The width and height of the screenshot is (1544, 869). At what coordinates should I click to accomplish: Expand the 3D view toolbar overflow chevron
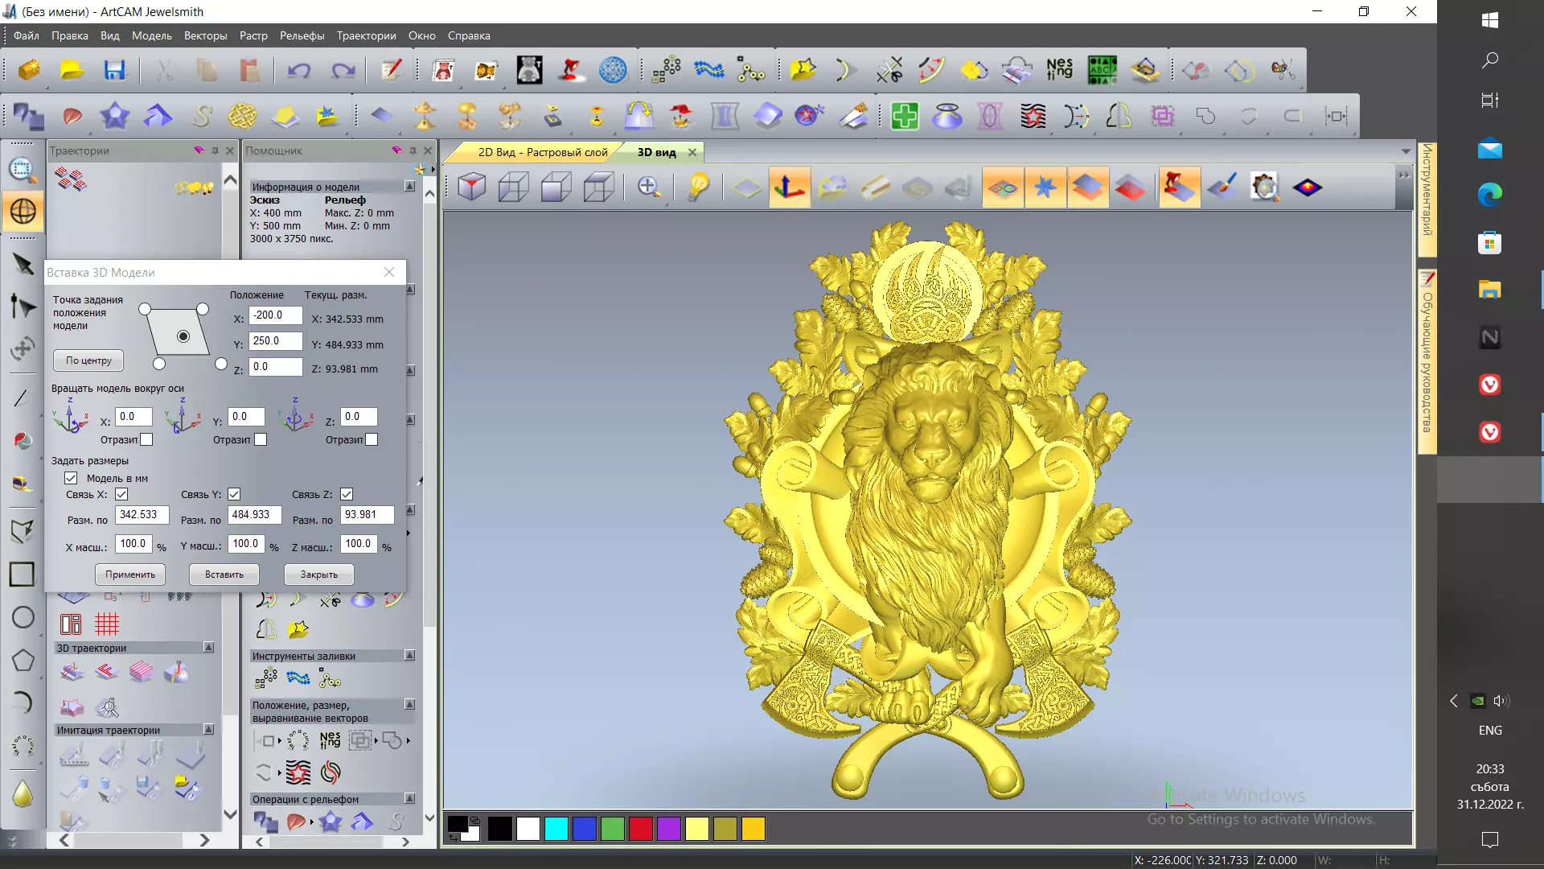coord(1404,175)
